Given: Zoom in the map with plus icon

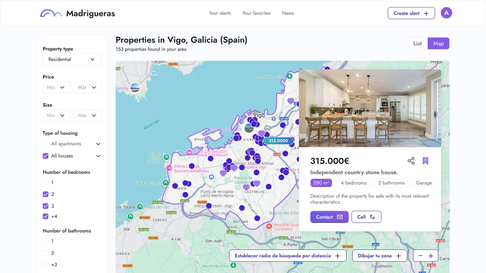Looking at the screenshot, I should pyautogui.click(x=431, y=256).
